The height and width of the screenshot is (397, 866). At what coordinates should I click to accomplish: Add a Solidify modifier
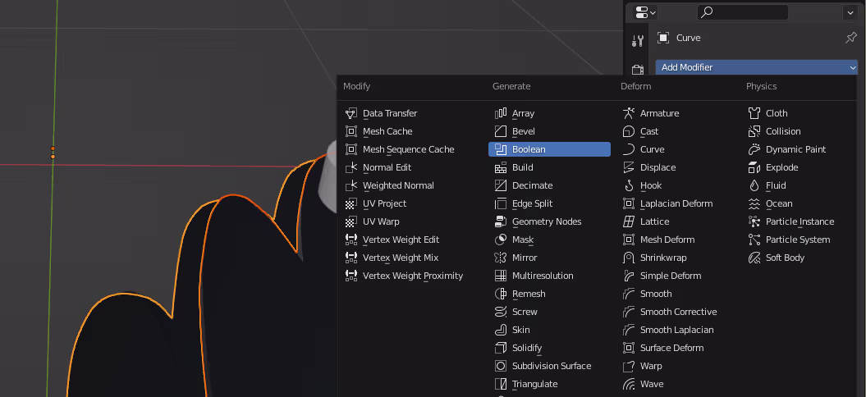(x=526, y=348)
